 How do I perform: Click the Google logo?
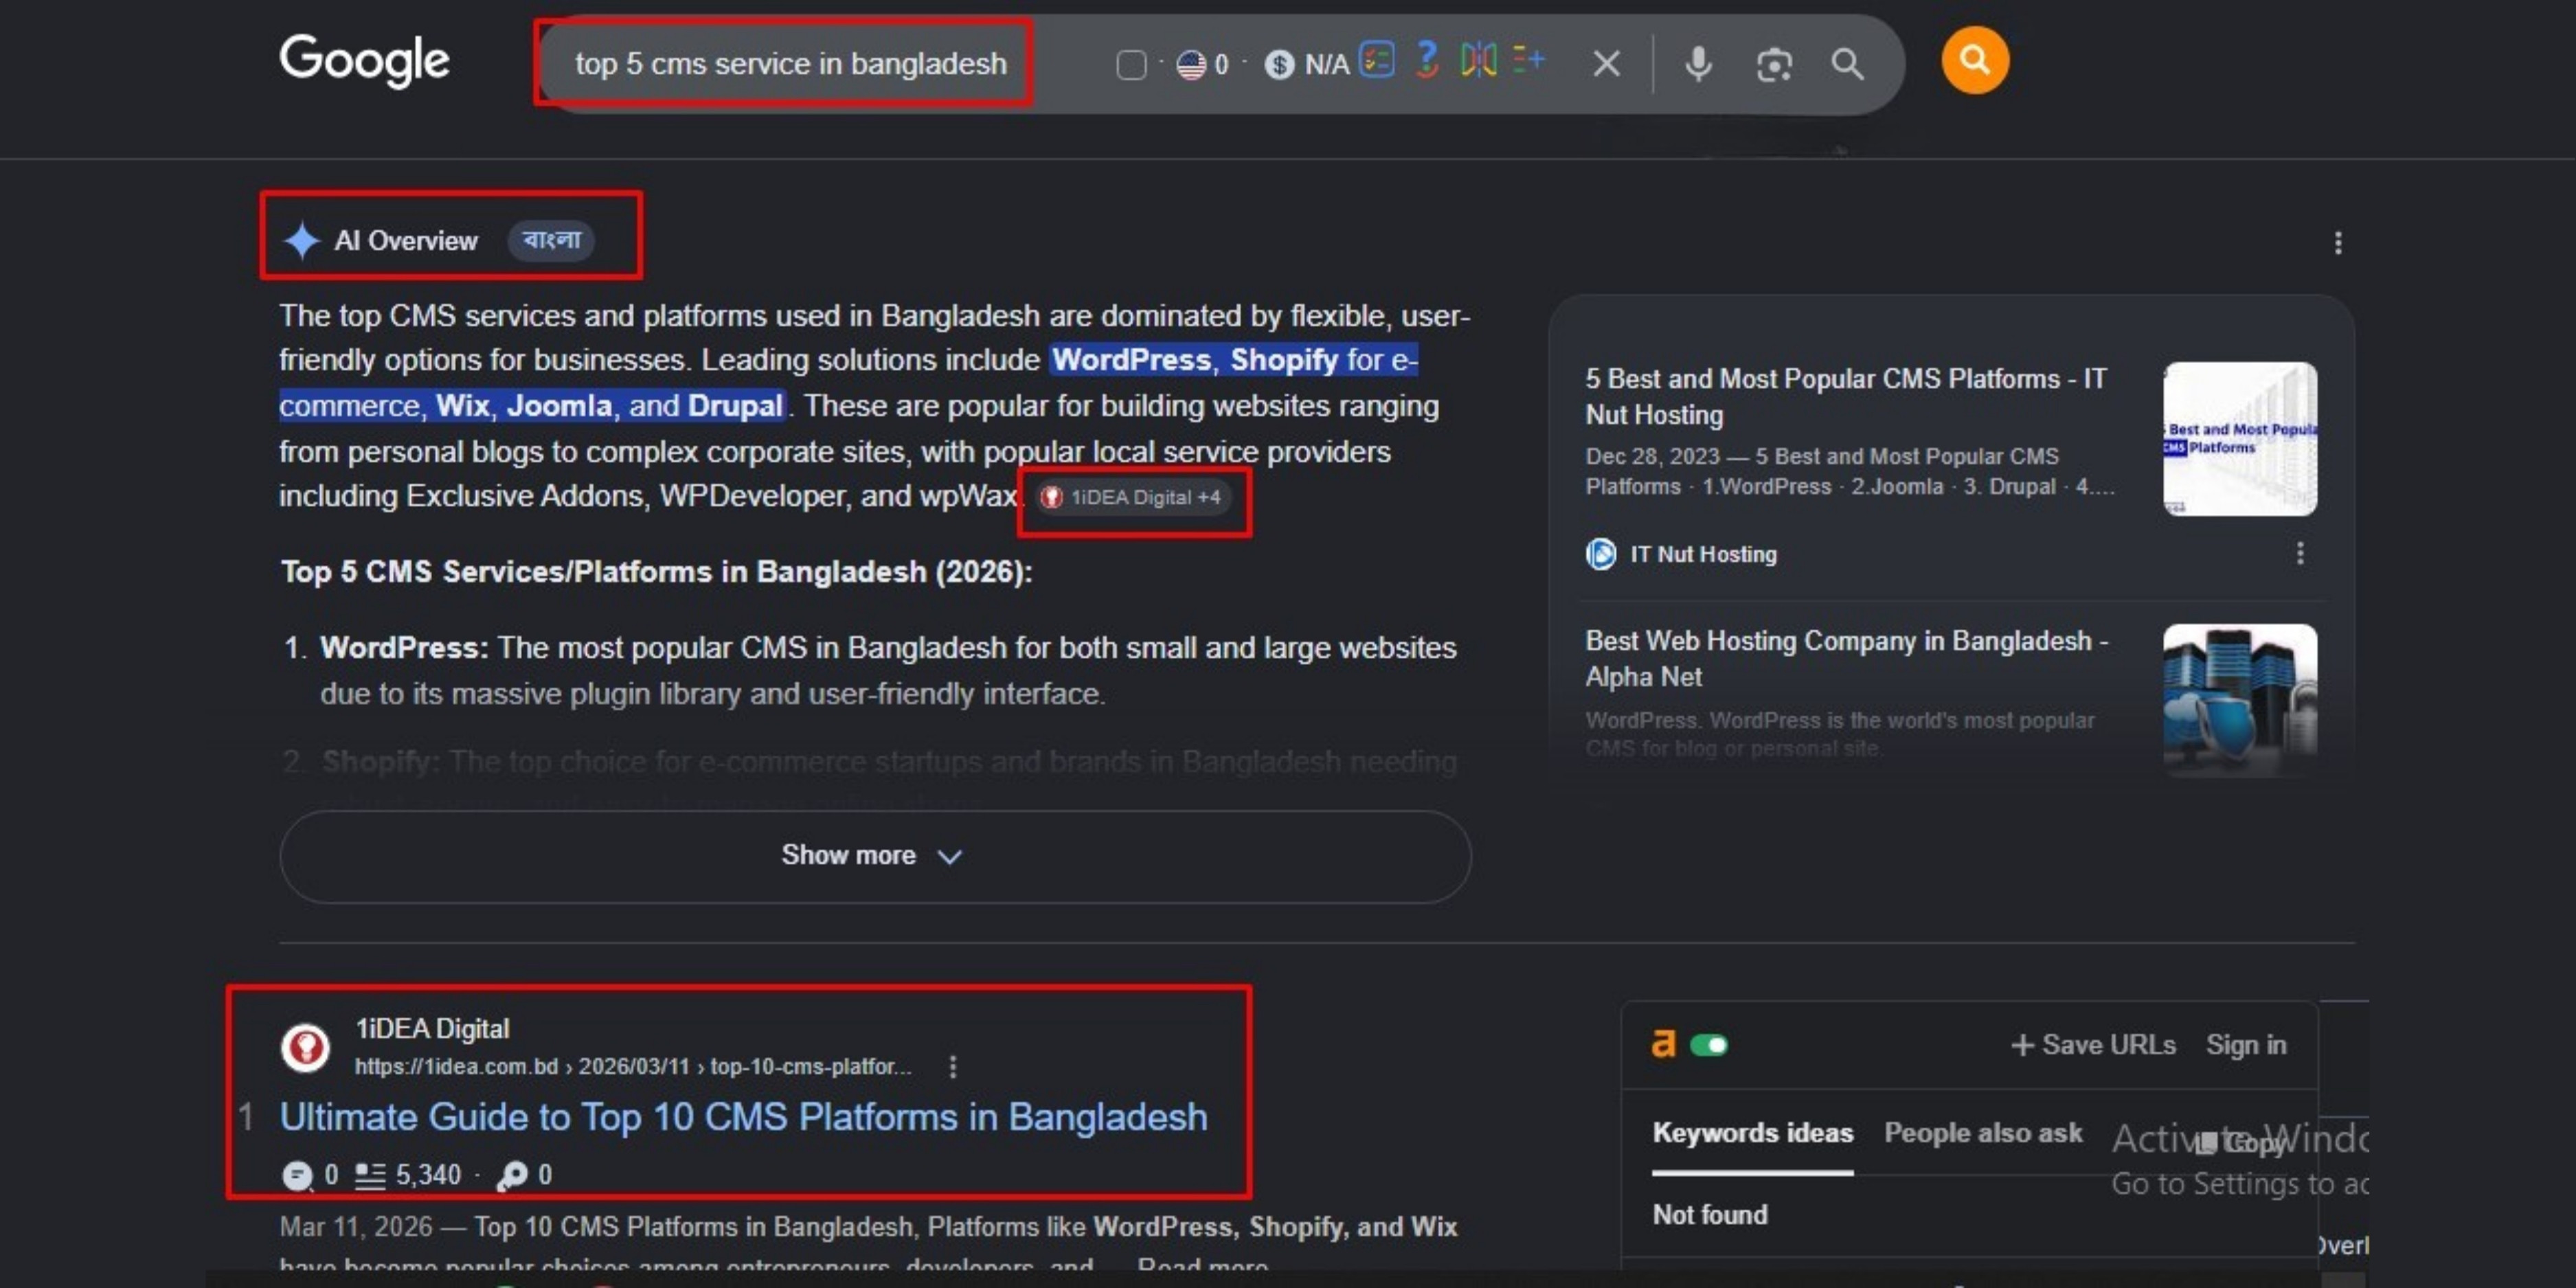[365, 62]
